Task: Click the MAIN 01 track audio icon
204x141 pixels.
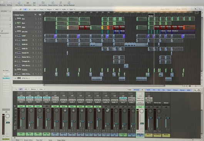Action: click(x=19, y=40)
